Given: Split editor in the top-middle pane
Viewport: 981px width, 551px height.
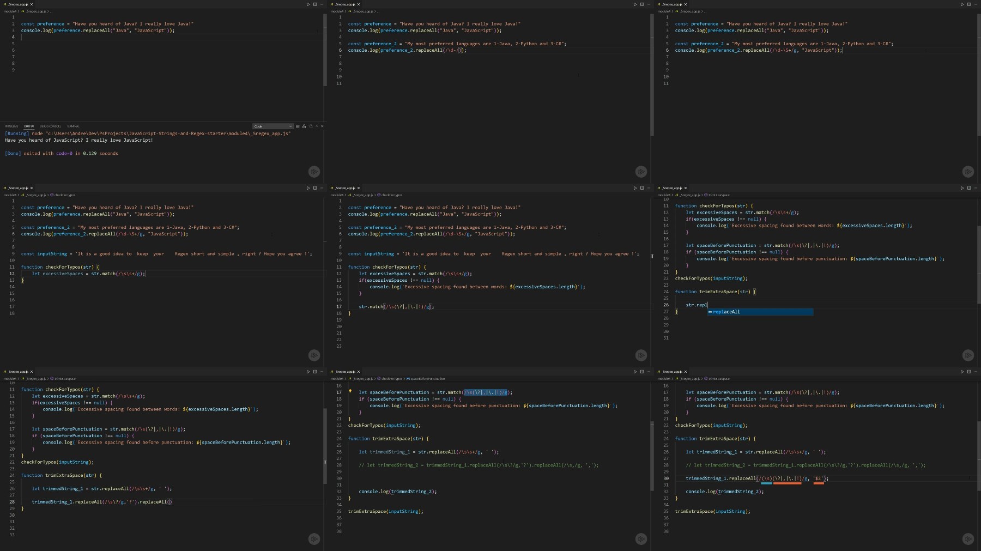Looking at the screenshot, I should point(641,4).
